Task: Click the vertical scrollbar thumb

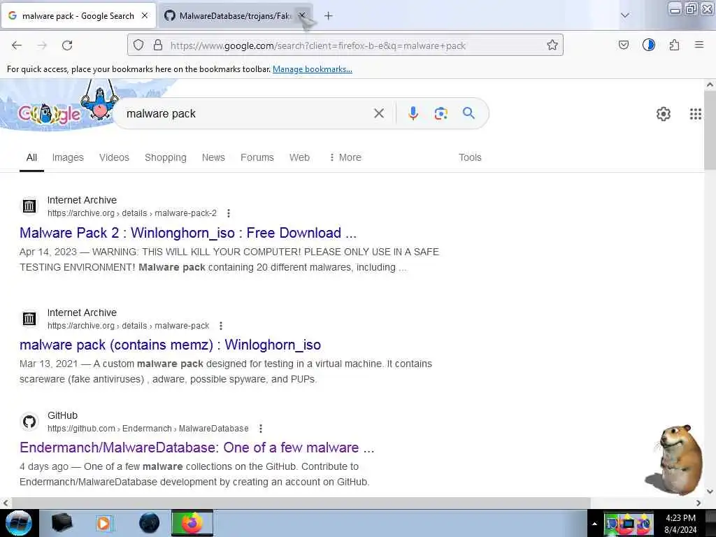Action: pos(710,130)
